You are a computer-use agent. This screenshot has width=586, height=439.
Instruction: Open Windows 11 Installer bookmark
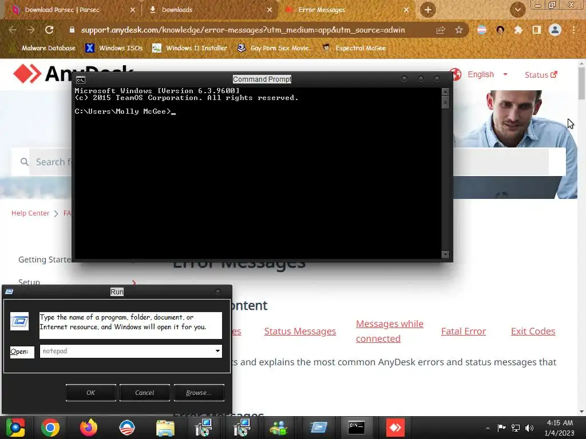190,48
